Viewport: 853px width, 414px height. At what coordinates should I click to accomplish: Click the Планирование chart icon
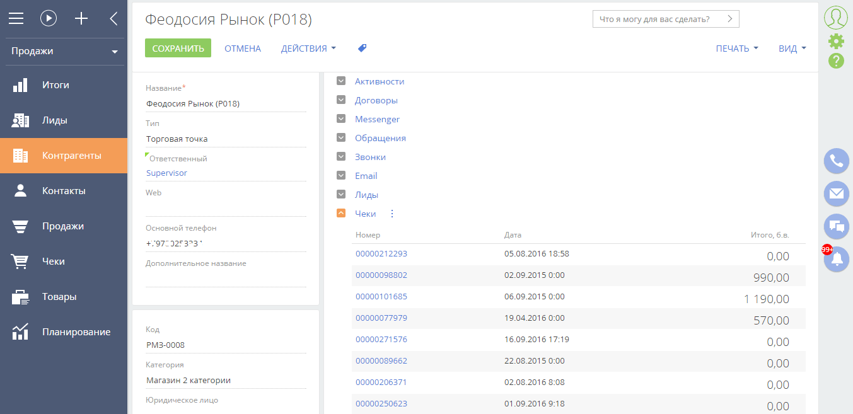[x=21, y=332]
